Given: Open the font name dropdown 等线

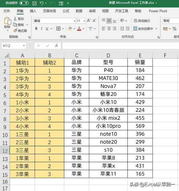Looking at the screenshot, I should (74, 21).
